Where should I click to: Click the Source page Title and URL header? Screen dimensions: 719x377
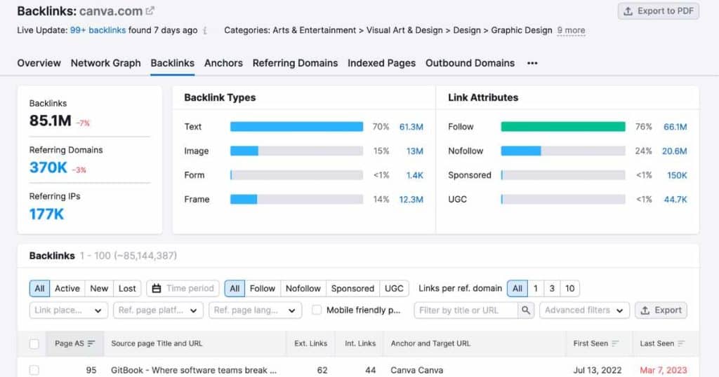coord(157,343)
